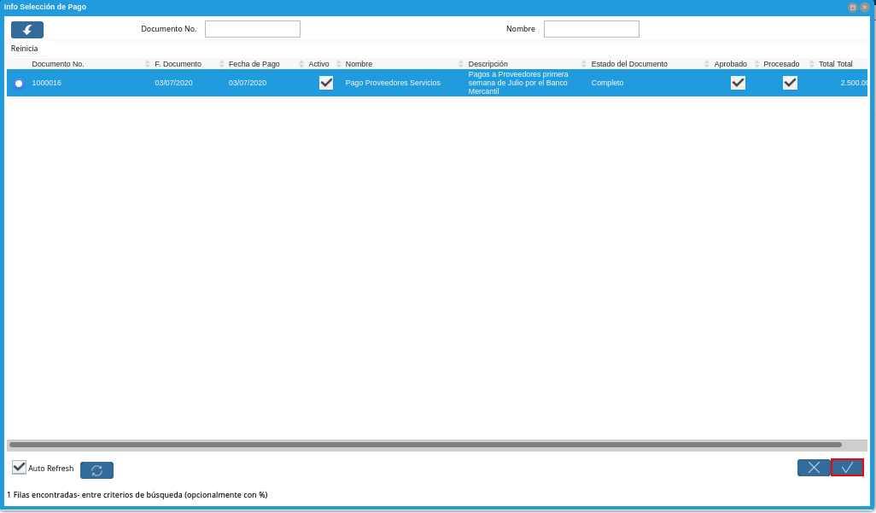Sort by Descripción column arrows
The width and height of the screenshot is (876, 513).
click(584, 64)
